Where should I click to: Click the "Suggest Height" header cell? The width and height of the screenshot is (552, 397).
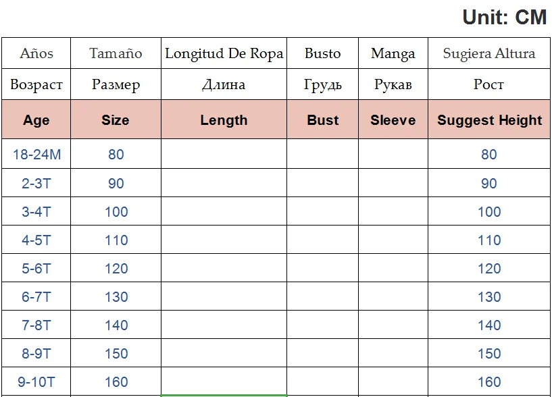[489, 120]
